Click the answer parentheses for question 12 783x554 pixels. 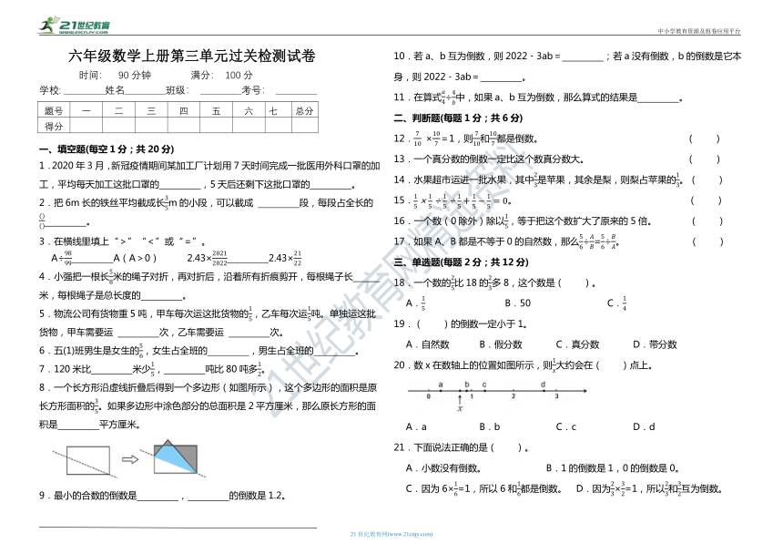[704, 138]
